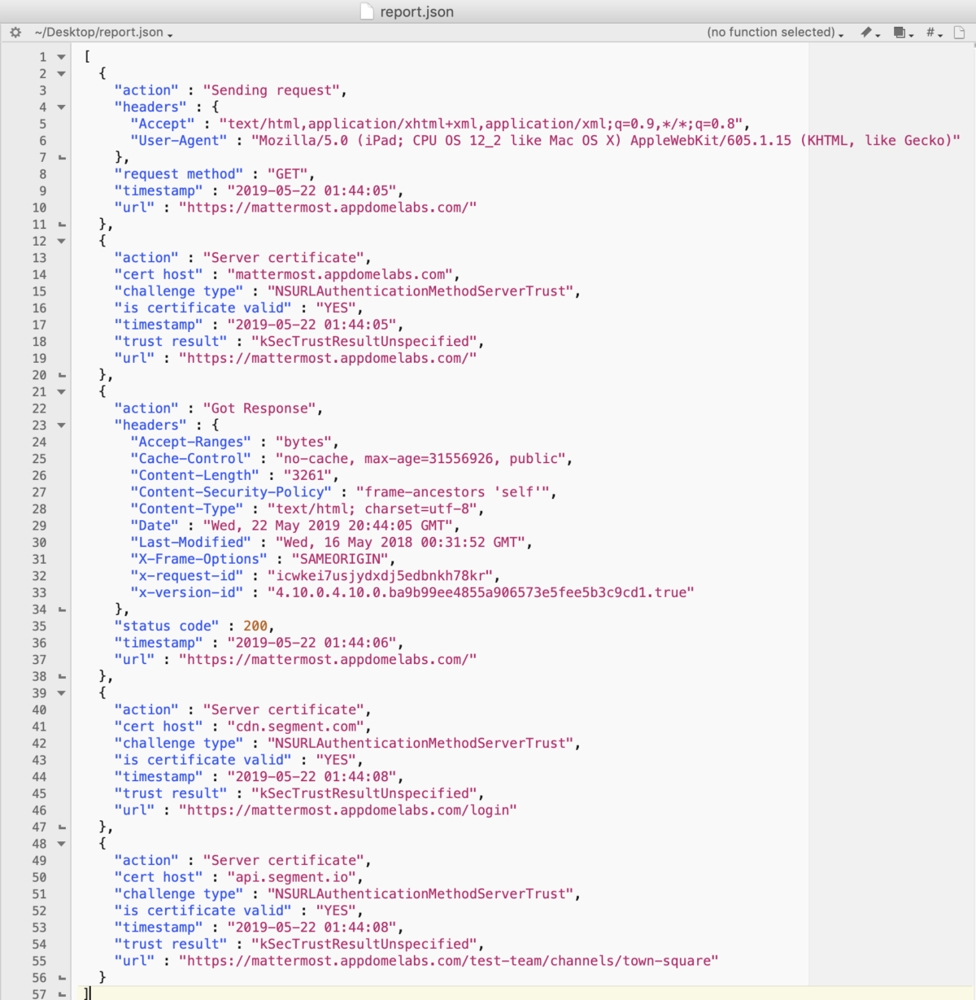Collapse the first request object fold at line 2

(x=60, y=73)
